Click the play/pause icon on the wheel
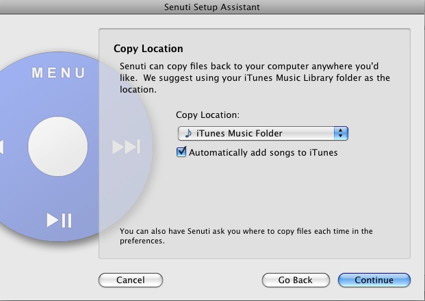The height and width of the screenshot is (301, 425). 59,220
